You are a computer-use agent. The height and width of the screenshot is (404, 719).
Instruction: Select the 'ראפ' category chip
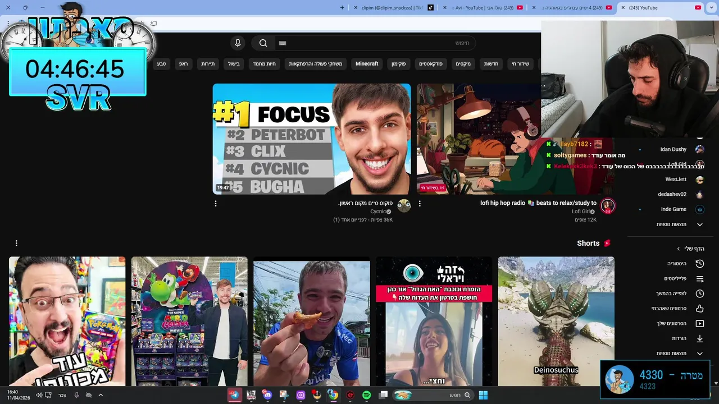(184, 64)
